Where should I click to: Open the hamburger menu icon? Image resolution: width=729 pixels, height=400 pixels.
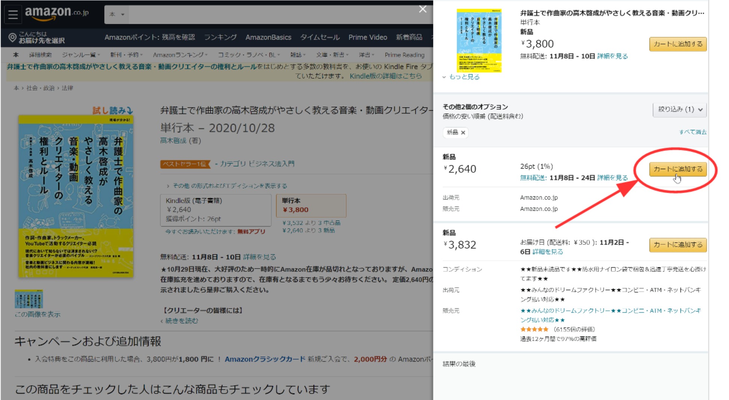click(13, 15)
